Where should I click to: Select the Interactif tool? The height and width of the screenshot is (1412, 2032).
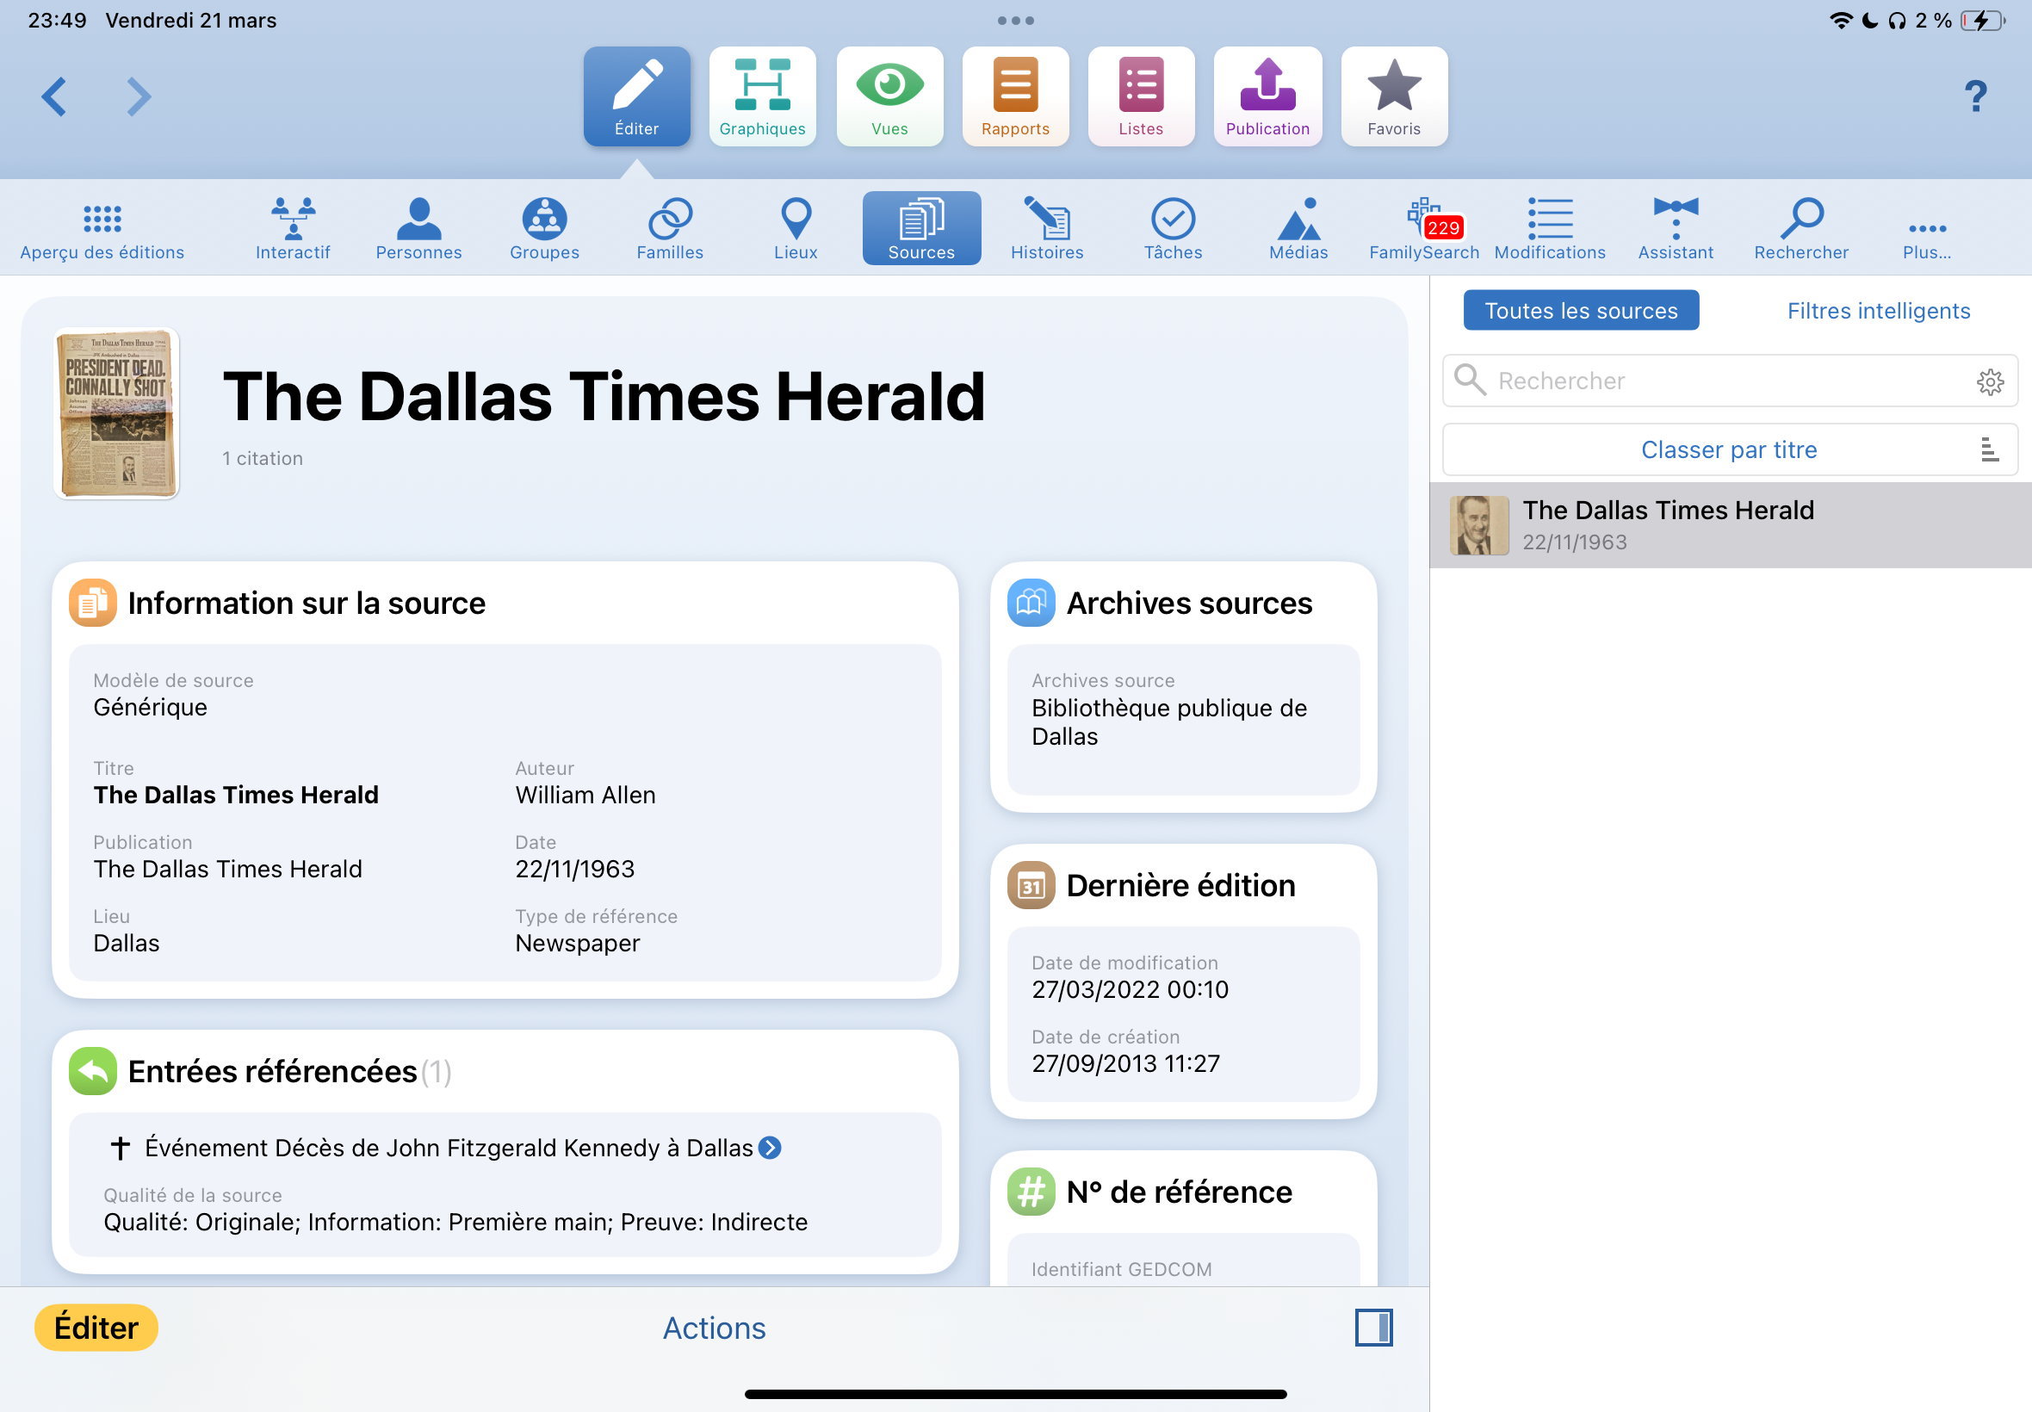point(293,229)
